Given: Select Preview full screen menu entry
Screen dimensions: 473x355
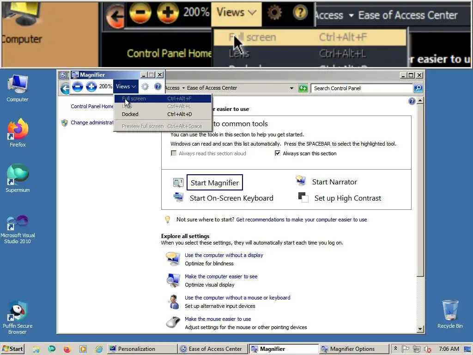Looking at the screenshot, I should click(x=163, y=126).
